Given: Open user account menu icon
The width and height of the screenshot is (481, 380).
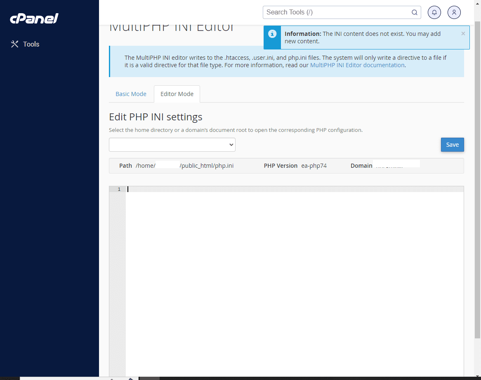Looking at the screenshot, I should (x=454, y=12).
